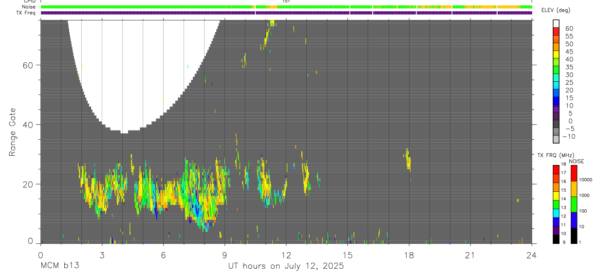
Task: Click the red swatch in the ELEV color bar
Action: coord(556,31)
